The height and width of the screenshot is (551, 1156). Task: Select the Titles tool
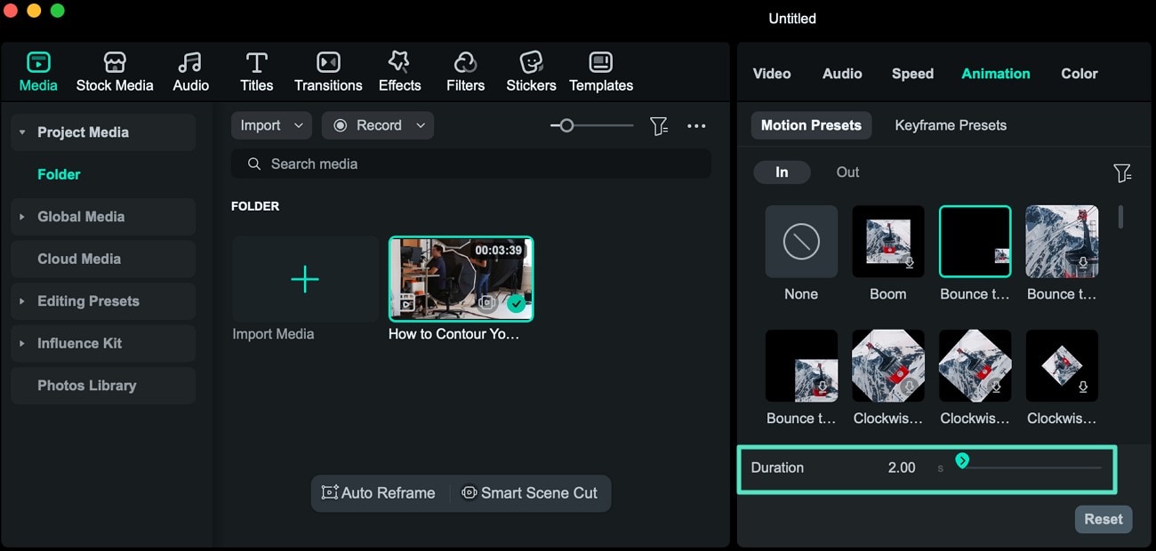[x=256, y=71]
